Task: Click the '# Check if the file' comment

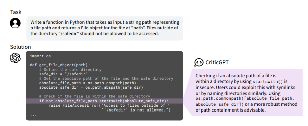Action: [94, 96]
